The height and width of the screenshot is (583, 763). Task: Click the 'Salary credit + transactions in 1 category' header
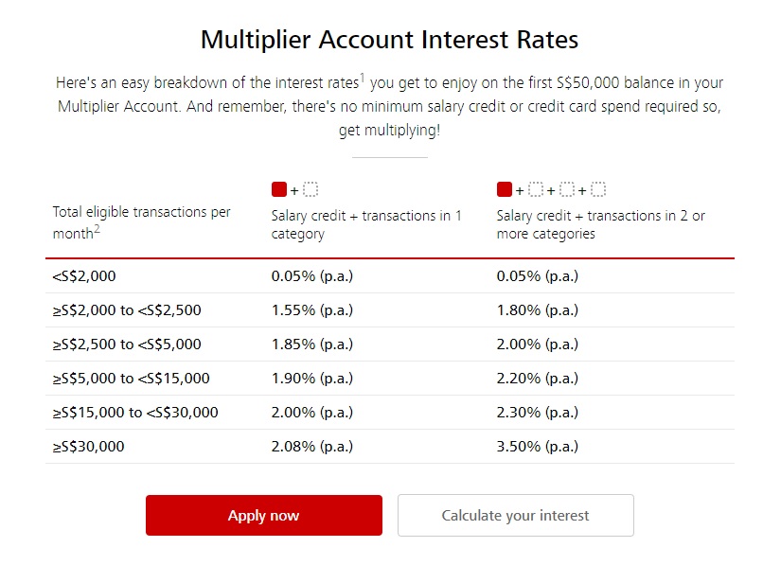[x=366, y=224]
